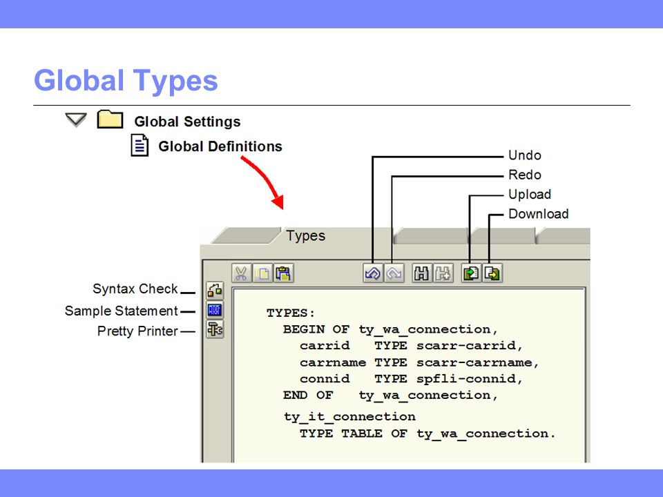Open the second blank tab right of Types
The image size is (663, 497).
(503, 236)
